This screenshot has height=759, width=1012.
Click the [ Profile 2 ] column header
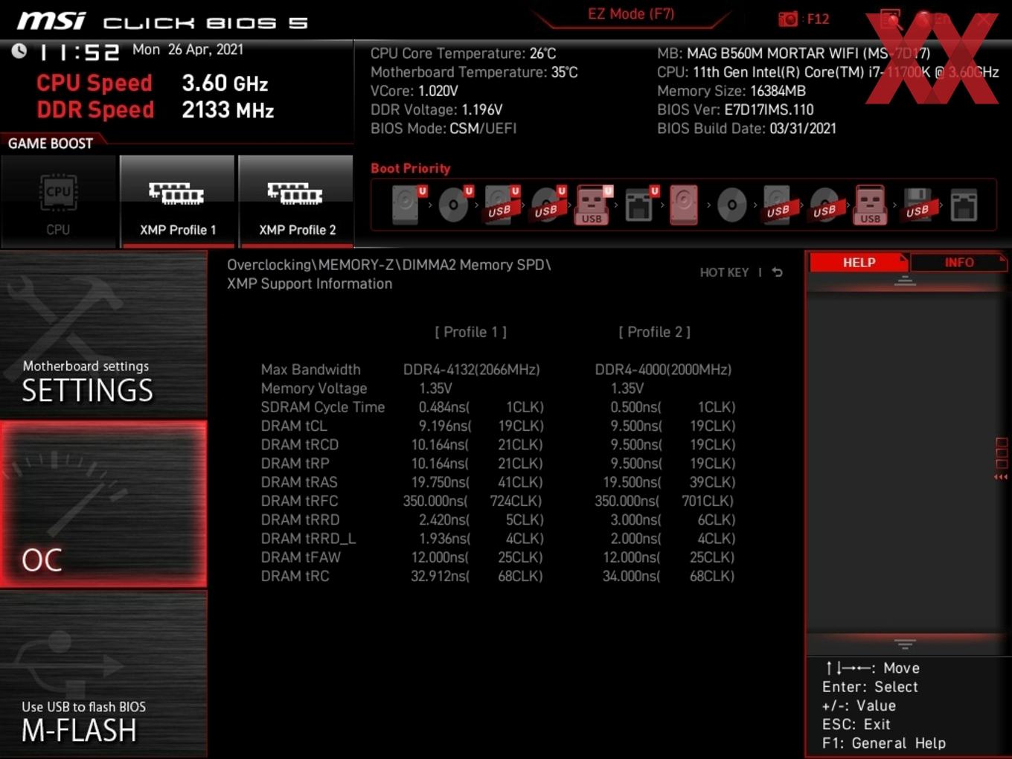[x=655, y=332]
